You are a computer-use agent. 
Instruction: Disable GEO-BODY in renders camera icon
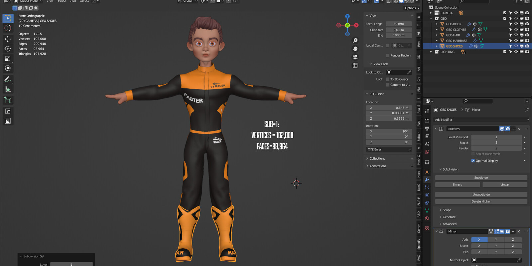tap(527, 24)
